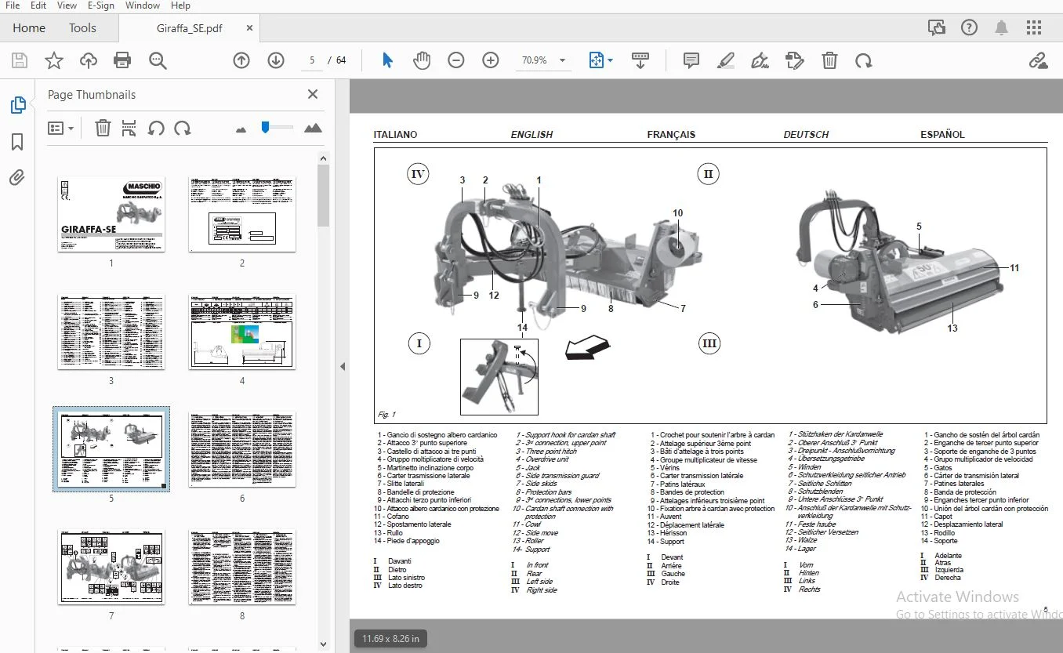Select page 4 thumbnail
The width and height of the screenshot is (1063, 653).
242,332
